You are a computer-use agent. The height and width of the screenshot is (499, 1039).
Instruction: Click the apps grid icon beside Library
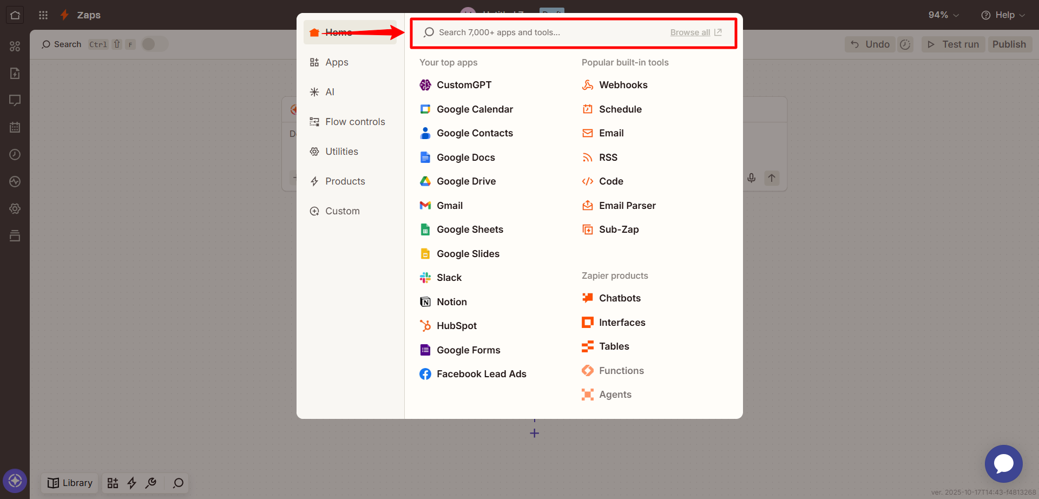pyautogui.click(x=113, y=483)
